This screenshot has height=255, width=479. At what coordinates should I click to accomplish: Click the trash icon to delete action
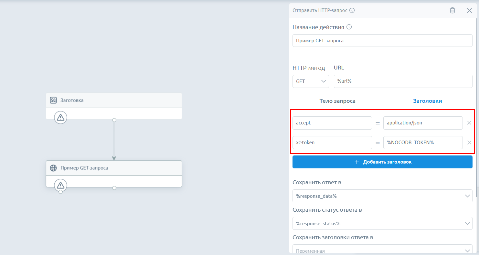452,10
